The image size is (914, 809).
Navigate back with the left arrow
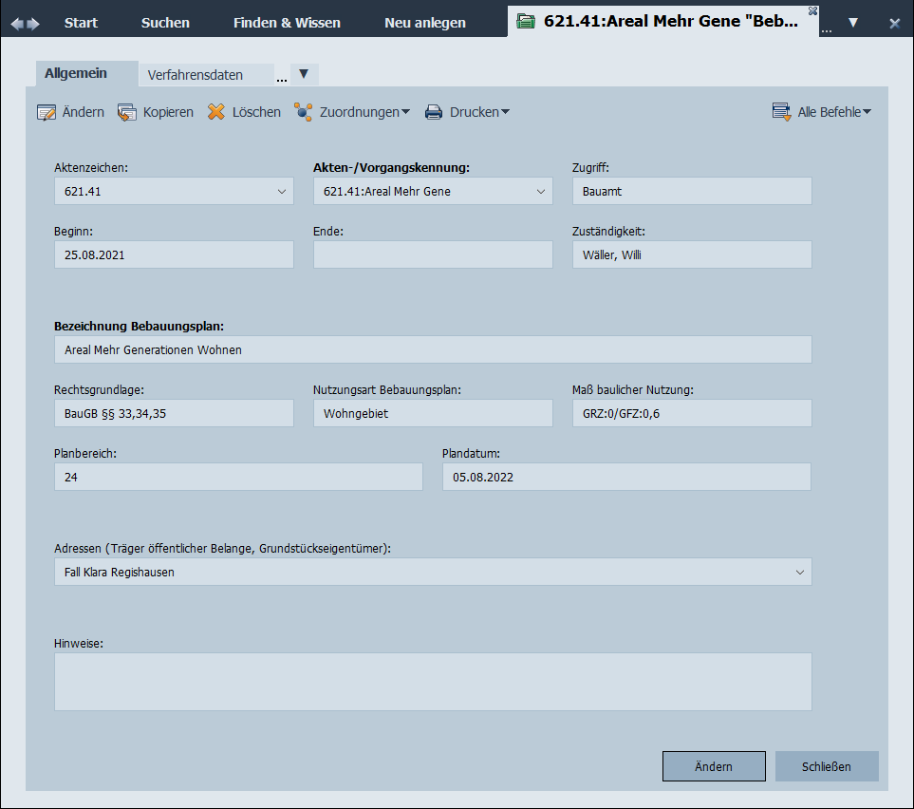click(x=17, y=23)
